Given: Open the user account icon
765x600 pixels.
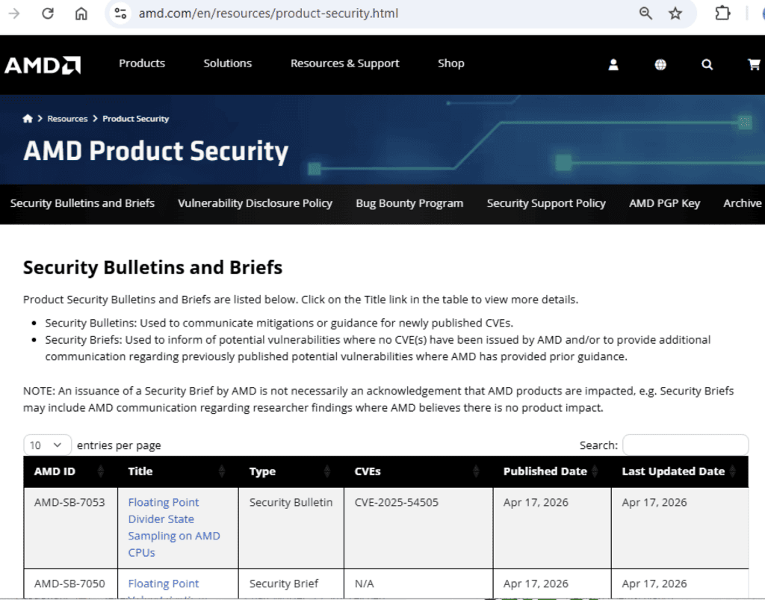Looking at the screenshot, I should [613, 64].
